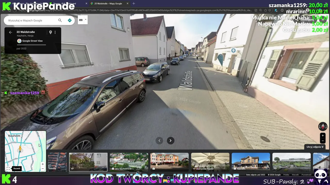Open the SKV Nauheim e.V. photo
The width and height of the screenshot is (330, 185).
pyautogui.click(x=129, y=162)
